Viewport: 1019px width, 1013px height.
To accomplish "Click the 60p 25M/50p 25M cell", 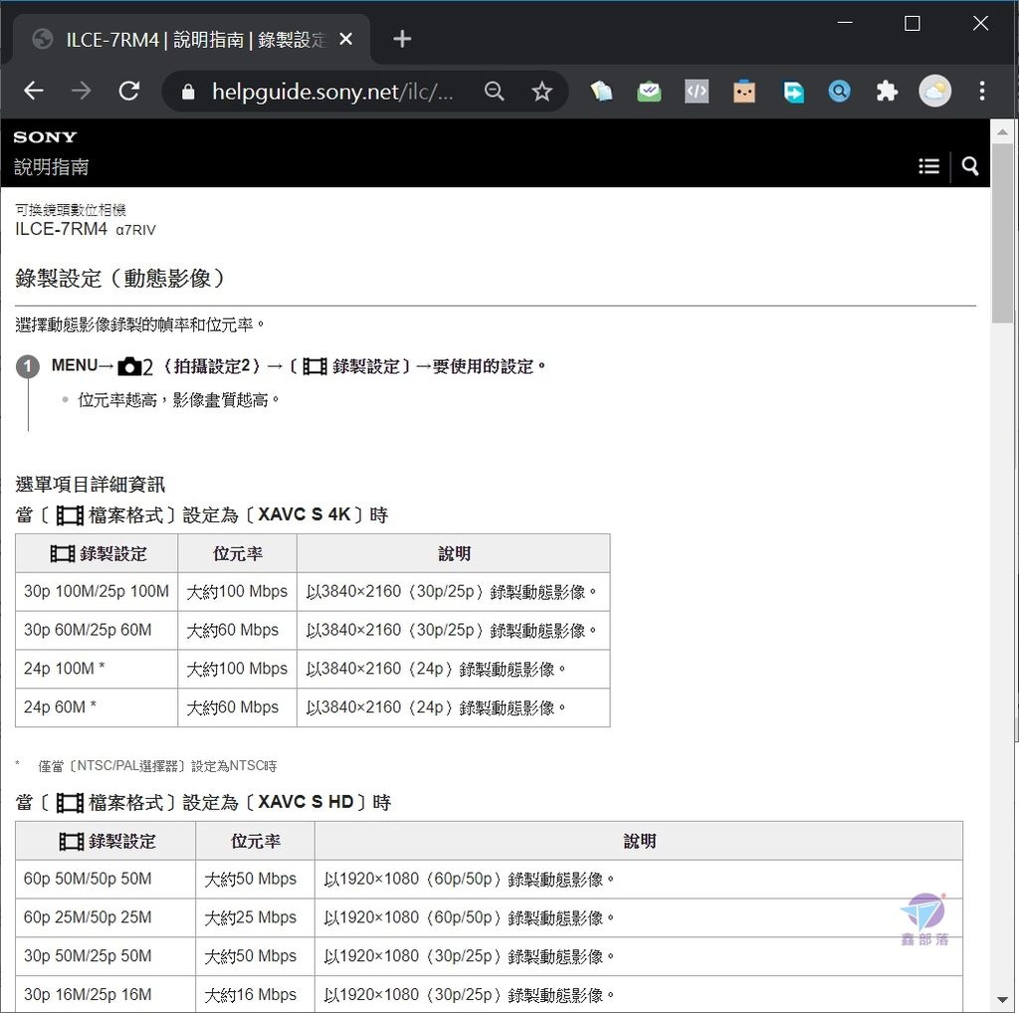I will pos(105,917).
